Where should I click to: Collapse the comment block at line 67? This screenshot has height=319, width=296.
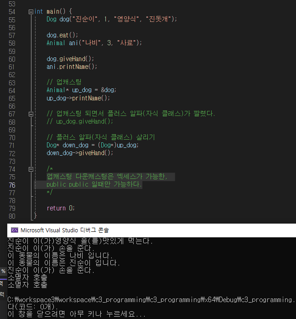coord(31,114)
